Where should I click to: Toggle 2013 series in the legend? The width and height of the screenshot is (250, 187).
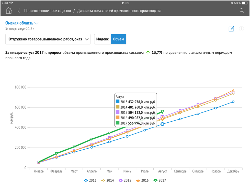(90, 180)
